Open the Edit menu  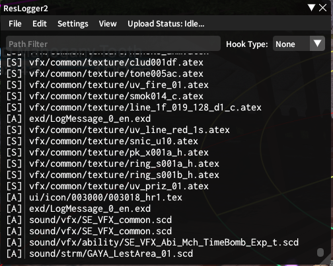coord(40,24)
